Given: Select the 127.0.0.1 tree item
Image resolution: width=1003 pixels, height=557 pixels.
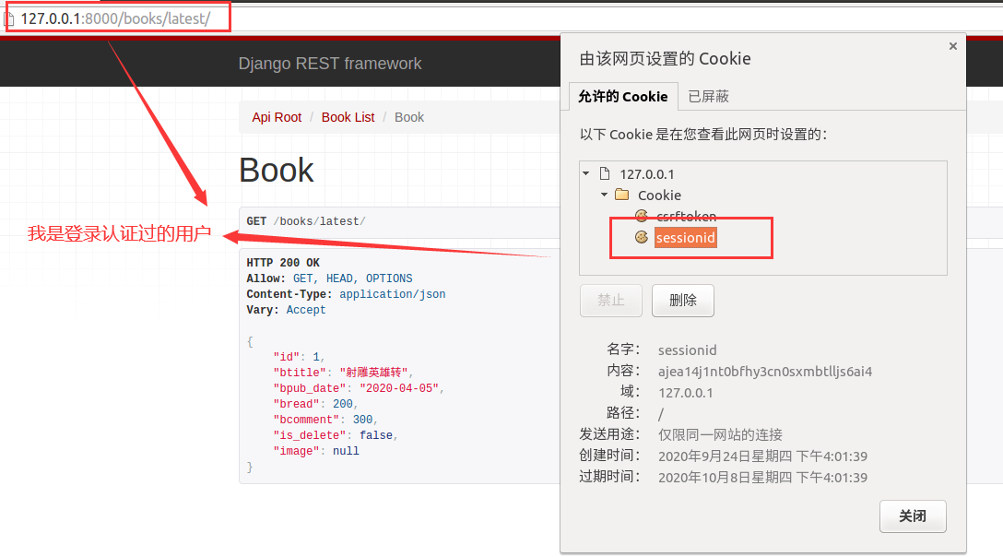Looking at the screenshot, I should pyautogui.click(x=647, y=174).
